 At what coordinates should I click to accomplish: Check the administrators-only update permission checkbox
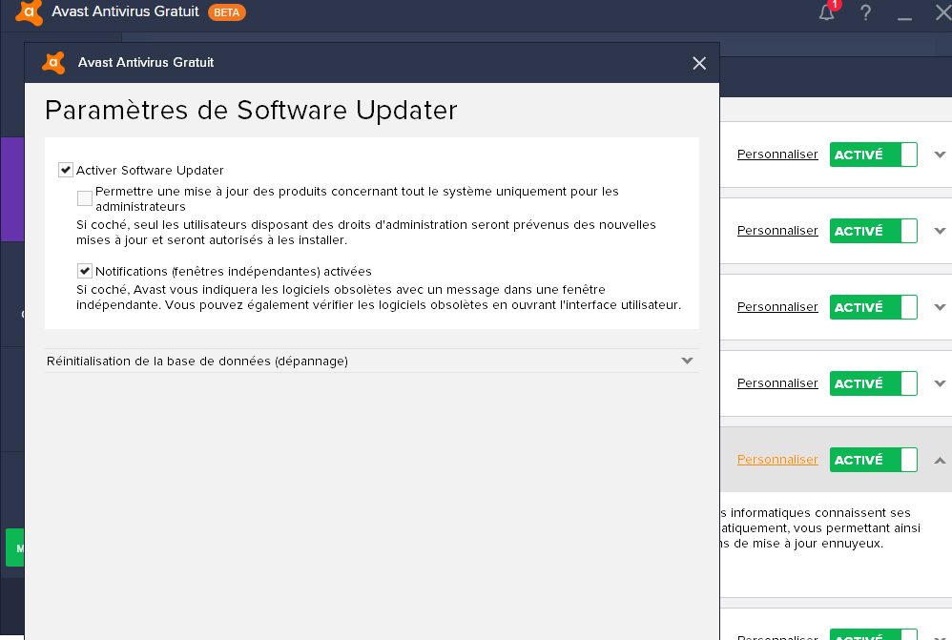click(x=85, y=198)
